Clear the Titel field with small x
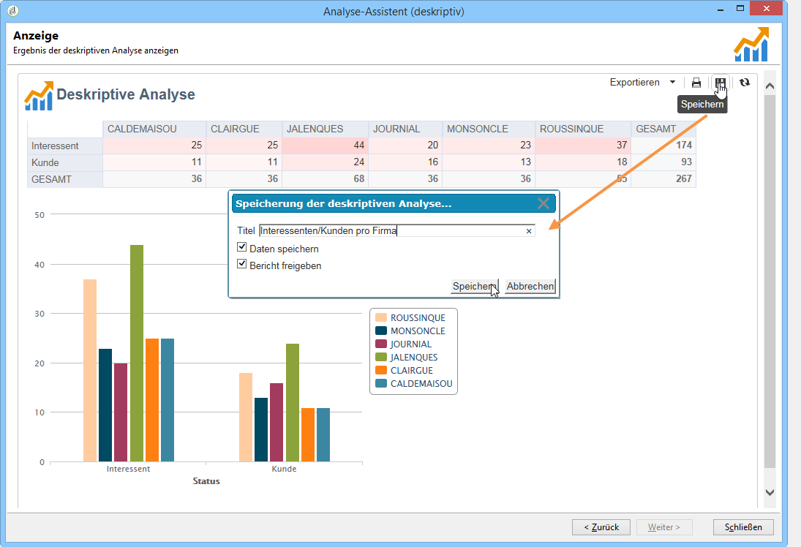Viewport: 801px width, 547px height. pos(529,231)
